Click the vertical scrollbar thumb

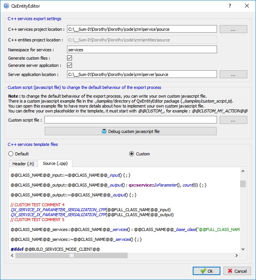tap(243, 184)
